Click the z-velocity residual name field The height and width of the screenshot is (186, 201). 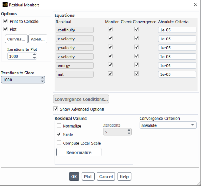click(x=75, y=57)
